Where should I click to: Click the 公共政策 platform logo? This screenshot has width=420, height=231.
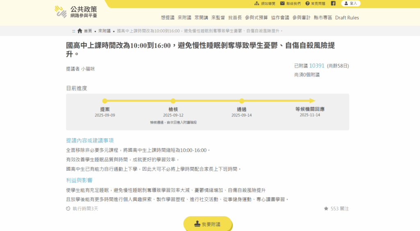(x=76, y=12)
